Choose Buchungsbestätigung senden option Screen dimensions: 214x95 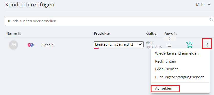(180, 77)
